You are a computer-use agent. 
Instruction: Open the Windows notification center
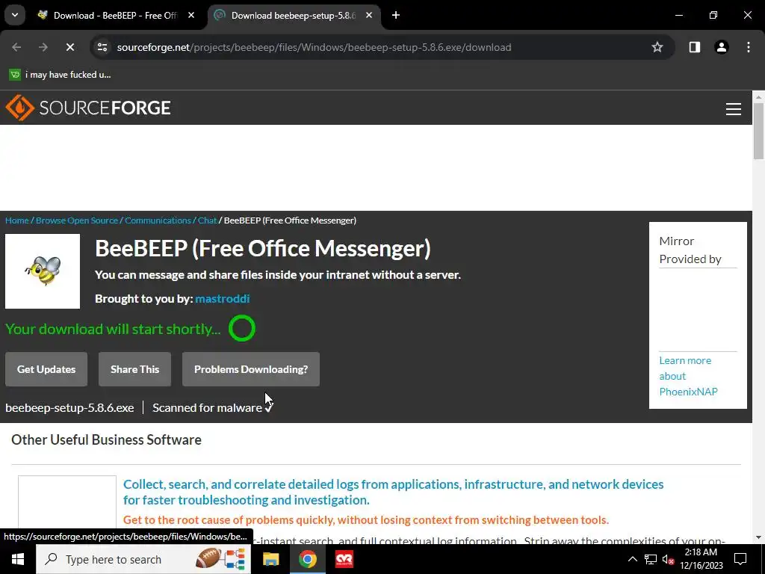[740, 559]
